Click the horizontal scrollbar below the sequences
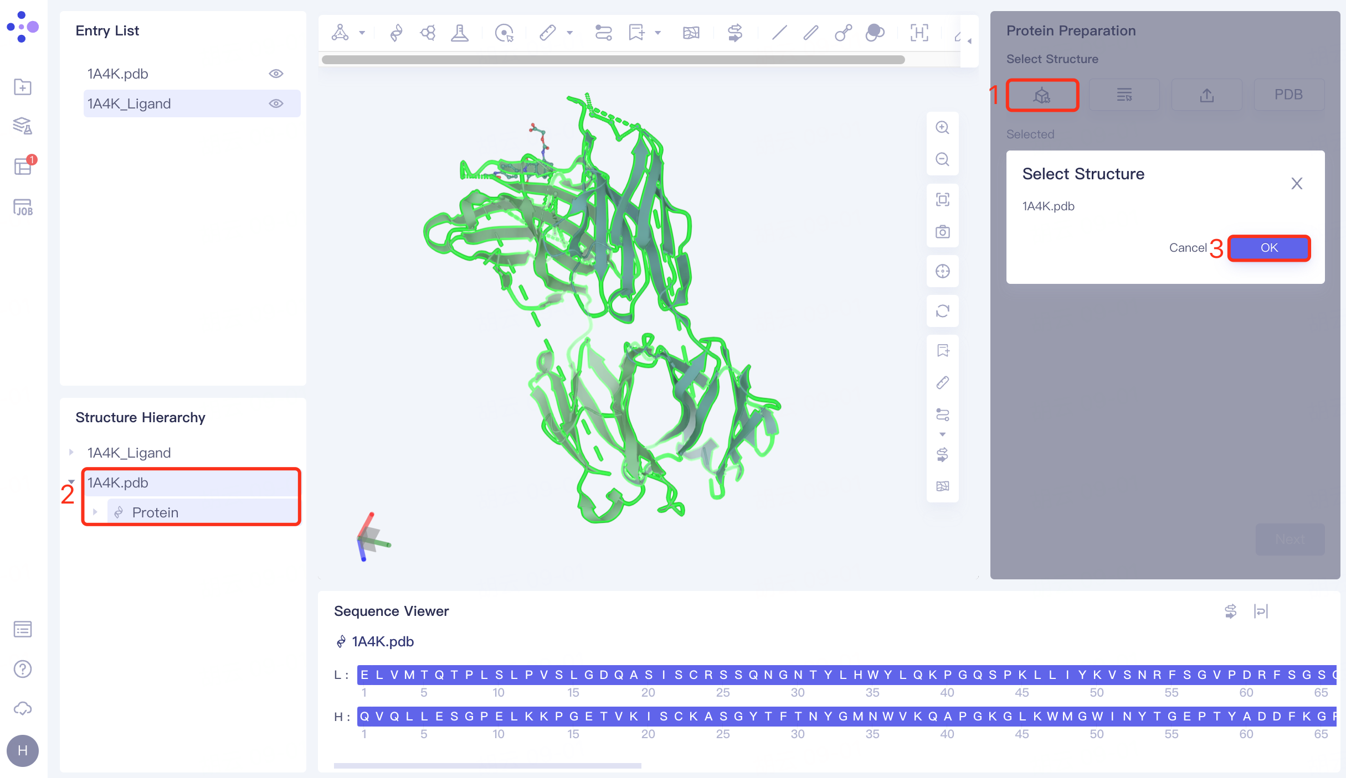 pyautogui.click(x=487, y=765)
